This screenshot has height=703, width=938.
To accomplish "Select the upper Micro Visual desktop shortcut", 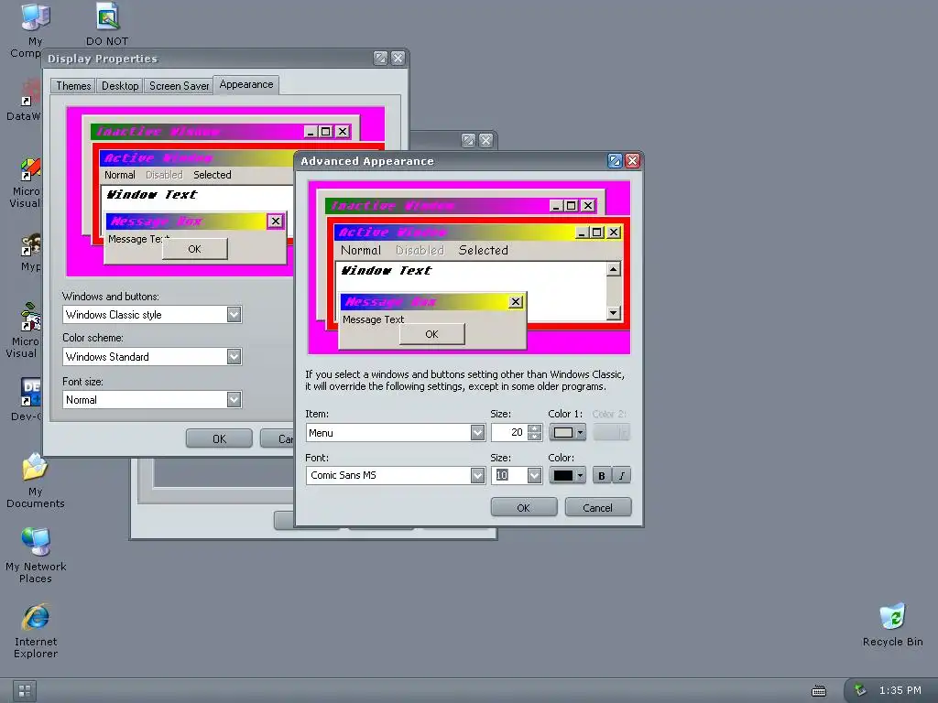I will (30, 168).
